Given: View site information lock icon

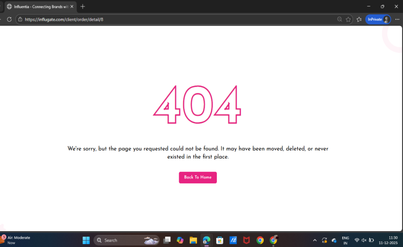Looking at the screenshot, I should click(20, 19).
